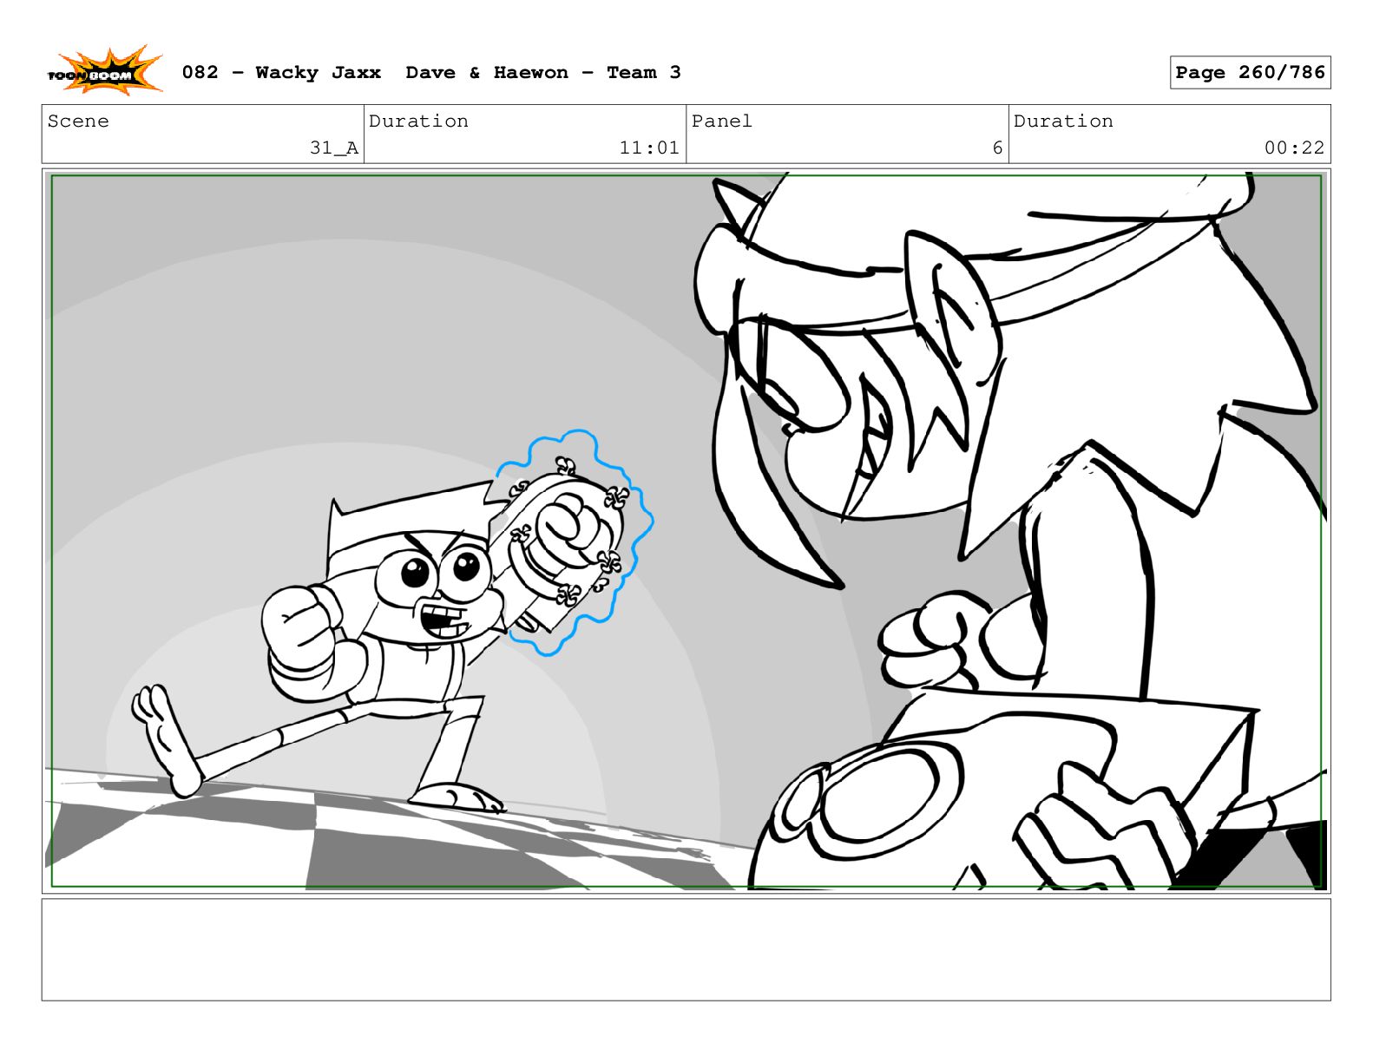Click the storyboard panel drawing
This screenshot has height=1063, width=1373.
point(686,531)
